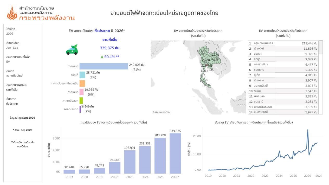This screenshot has height=185, width=329.
Task: Click the 240,008 คัน bar label
Action: [137, 65]
